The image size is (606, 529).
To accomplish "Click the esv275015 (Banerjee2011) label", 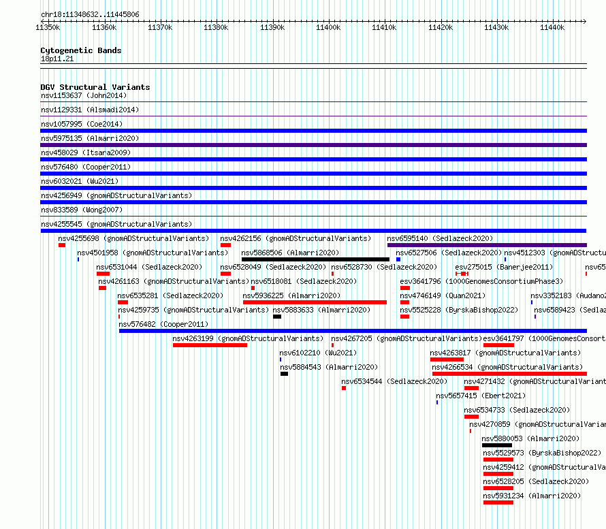I will pos(504,267).
